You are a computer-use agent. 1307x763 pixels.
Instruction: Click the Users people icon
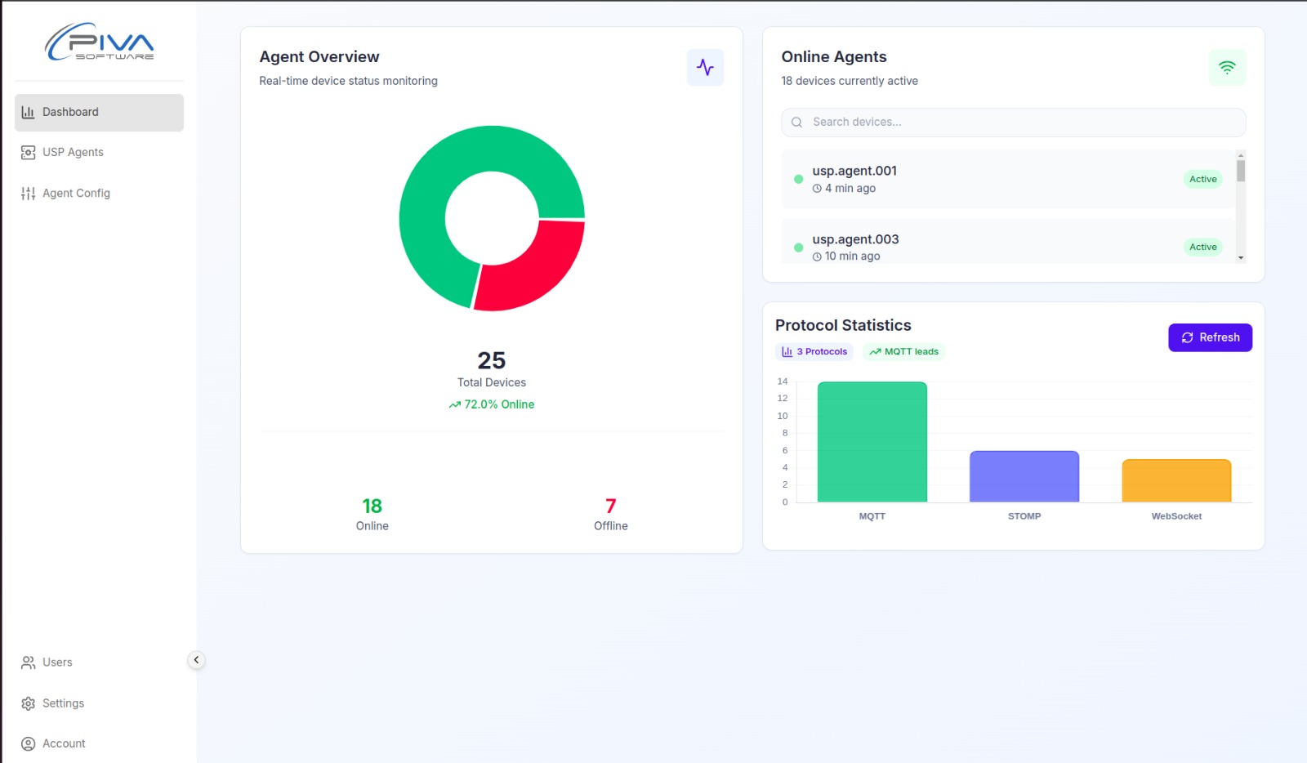pos(28,663)
